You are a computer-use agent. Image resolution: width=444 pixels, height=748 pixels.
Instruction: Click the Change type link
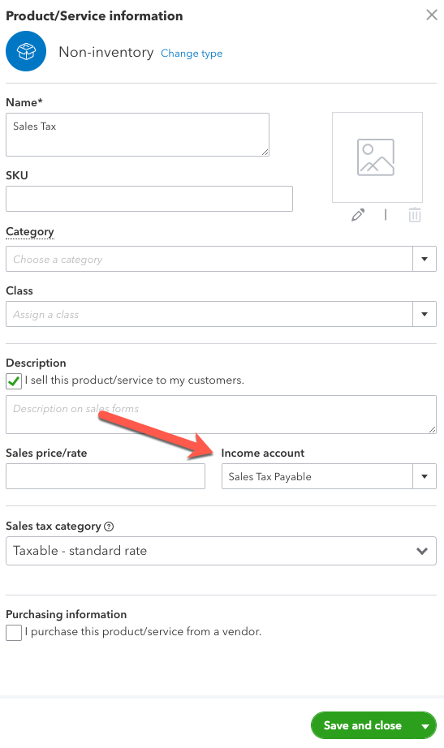click(x=192, y=54)
